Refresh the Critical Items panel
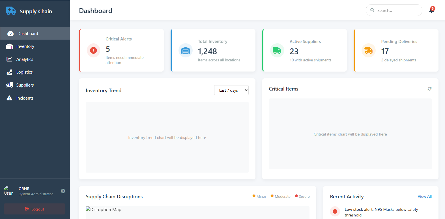 429,89
